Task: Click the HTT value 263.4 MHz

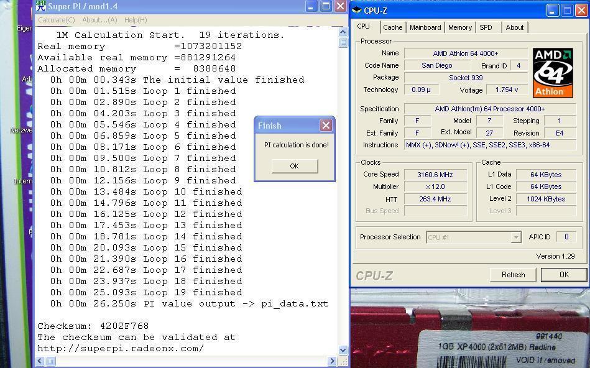Action: 435,199
